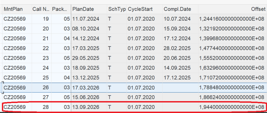Select the Call N... column header

pos(41,9)
